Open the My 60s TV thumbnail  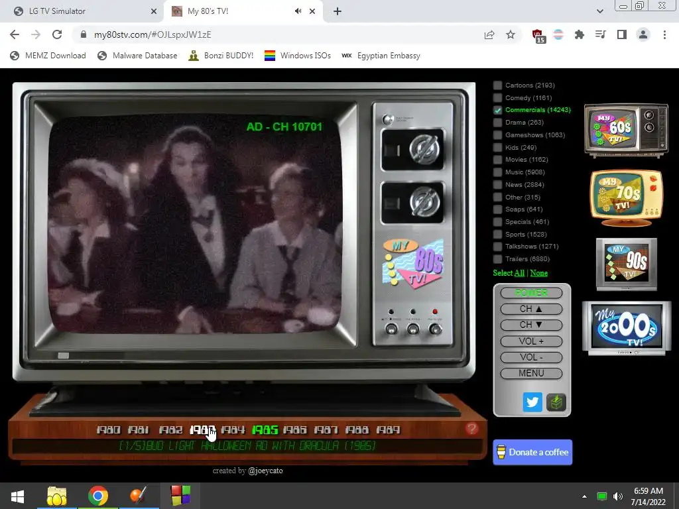tap(626, 130)
